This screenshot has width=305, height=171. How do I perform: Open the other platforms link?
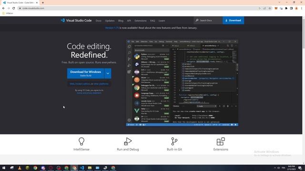tap(101, 84)
